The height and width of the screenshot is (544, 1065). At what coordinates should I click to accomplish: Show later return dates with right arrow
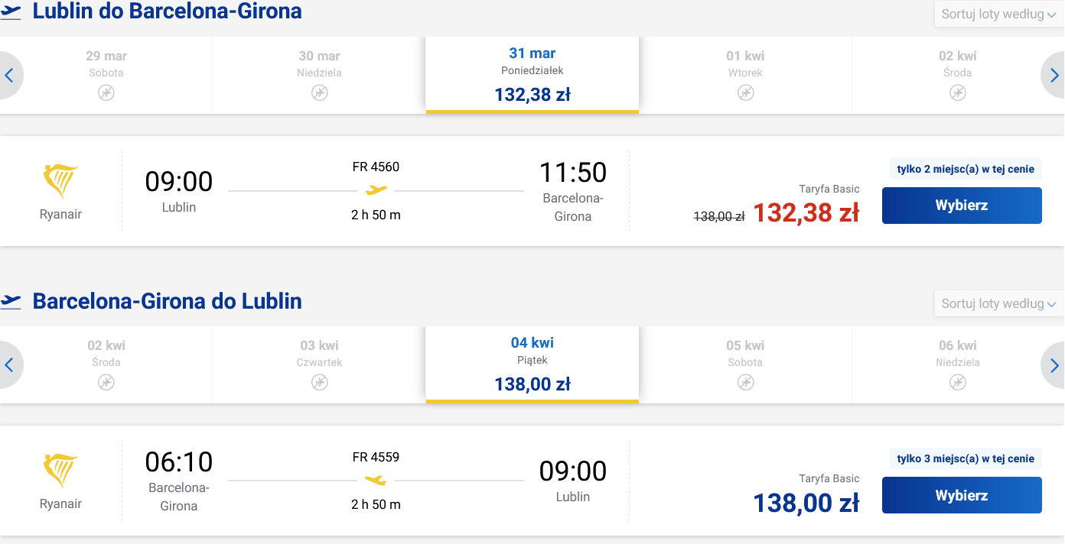click(1054, 364)
